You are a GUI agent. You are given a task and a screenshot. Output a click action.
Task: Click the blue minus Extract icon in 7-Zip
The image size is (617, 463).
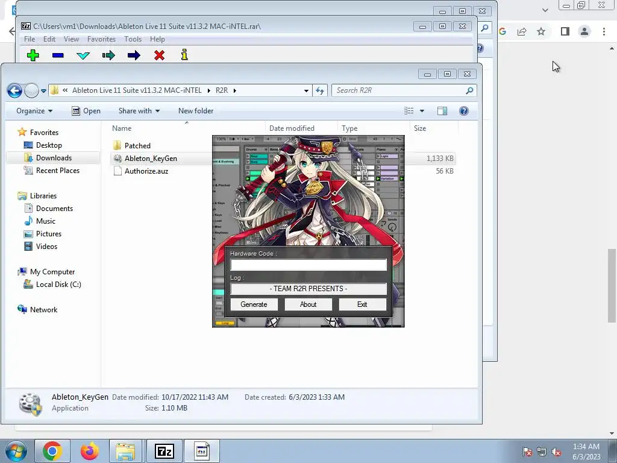[58, 55]
